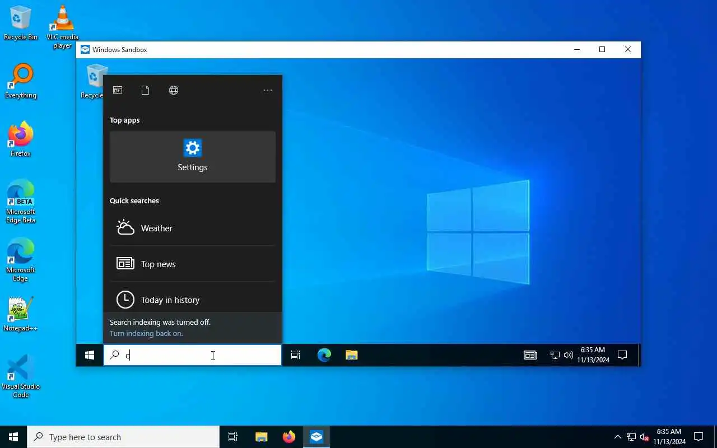
Task: Select the Microsoft Edge desktop shortcut
Action: click(x=21, y=260)
